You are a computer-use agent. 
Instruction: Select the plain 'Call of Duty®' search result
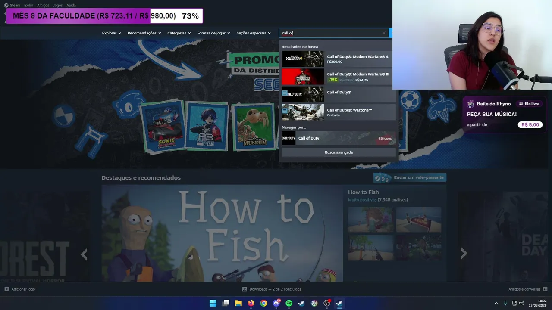click(339, 94)
